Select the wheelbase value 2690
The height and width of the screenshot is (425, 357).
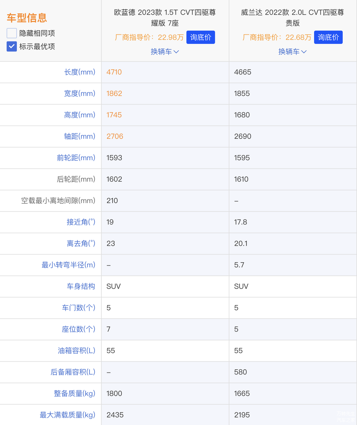pyautogui.click(x=243, y=136)
